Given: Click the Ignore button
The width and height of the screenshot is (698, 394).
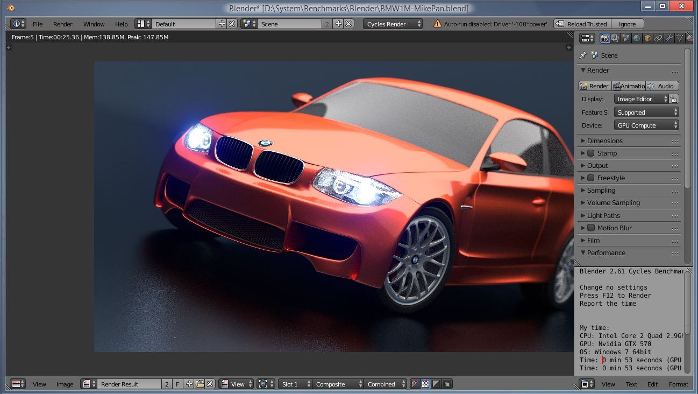Looking at the screenshot, I should [x=627, y=24].
